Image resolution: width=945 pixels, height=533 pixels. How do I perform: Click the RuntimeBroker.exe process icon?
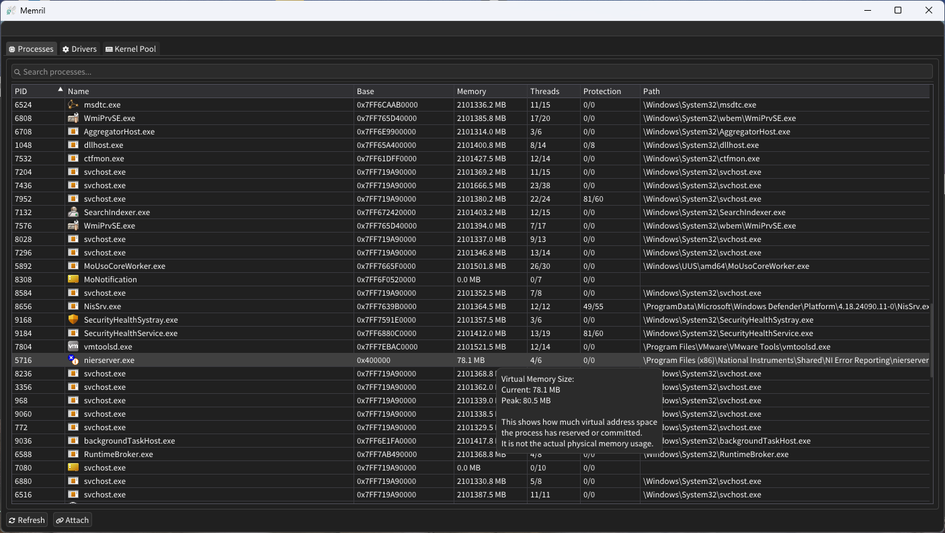click(x=73, y=454)
